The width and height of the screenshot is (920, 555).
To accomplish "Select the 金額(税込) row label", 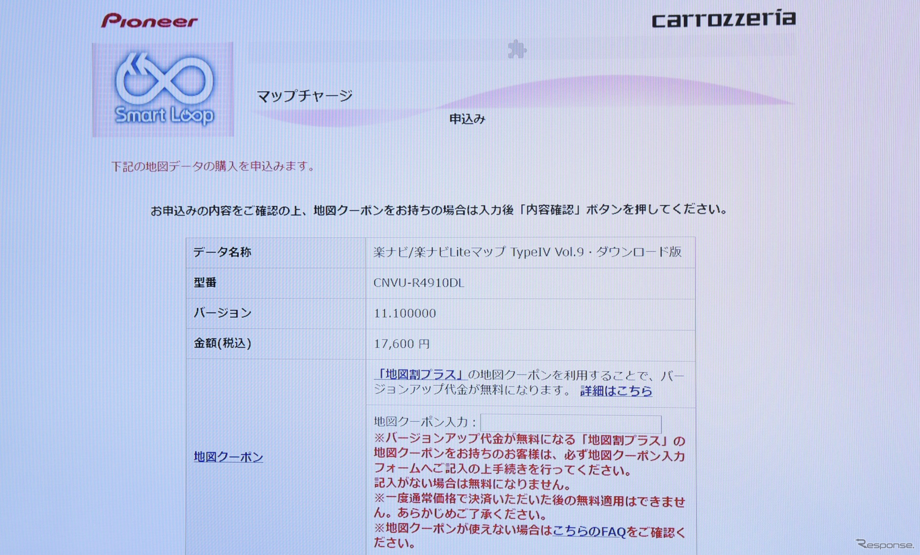I will point(223,343).
